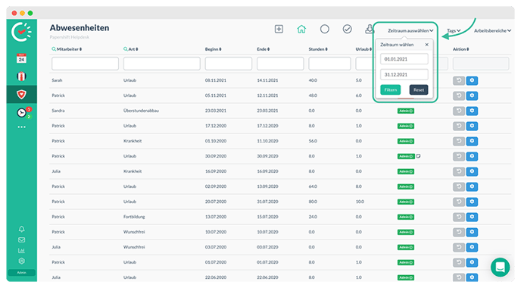Select the shield heart absences icon in sidebar
Image resolution: width=521 pixels, height=288 pixels.
21,95
